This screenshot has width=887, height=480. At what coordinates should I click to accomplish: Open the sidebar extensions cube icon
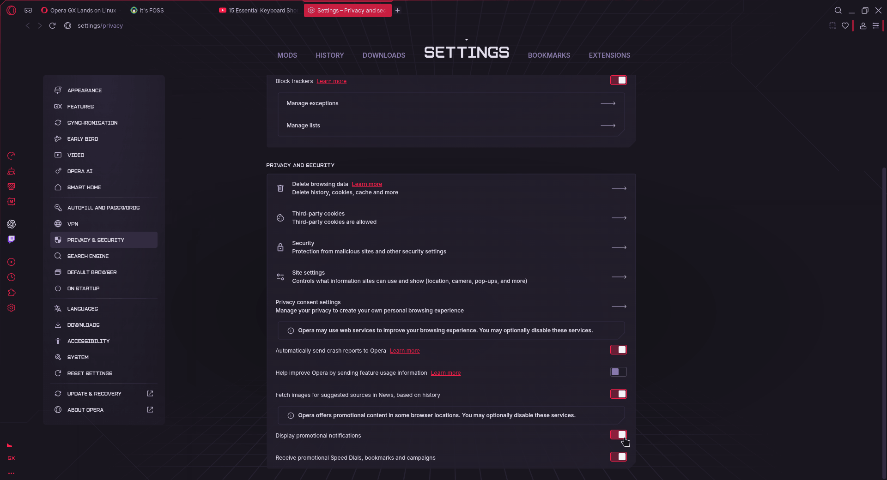(12, 293)
